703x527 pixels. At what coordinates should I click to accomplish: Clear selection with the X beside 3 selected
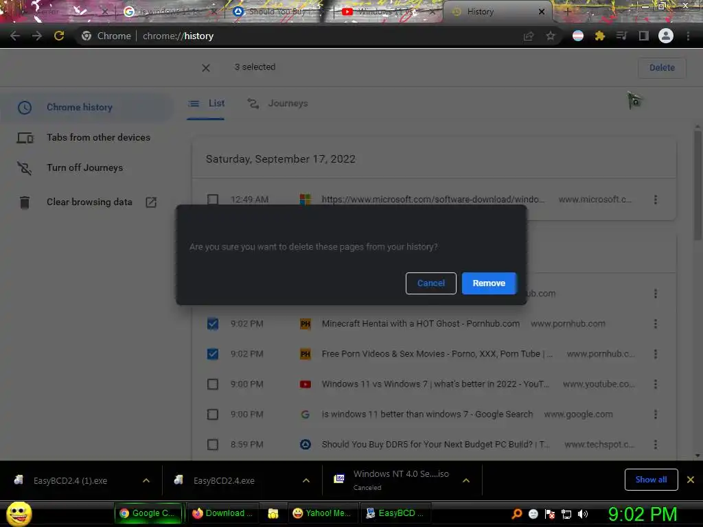206,68
